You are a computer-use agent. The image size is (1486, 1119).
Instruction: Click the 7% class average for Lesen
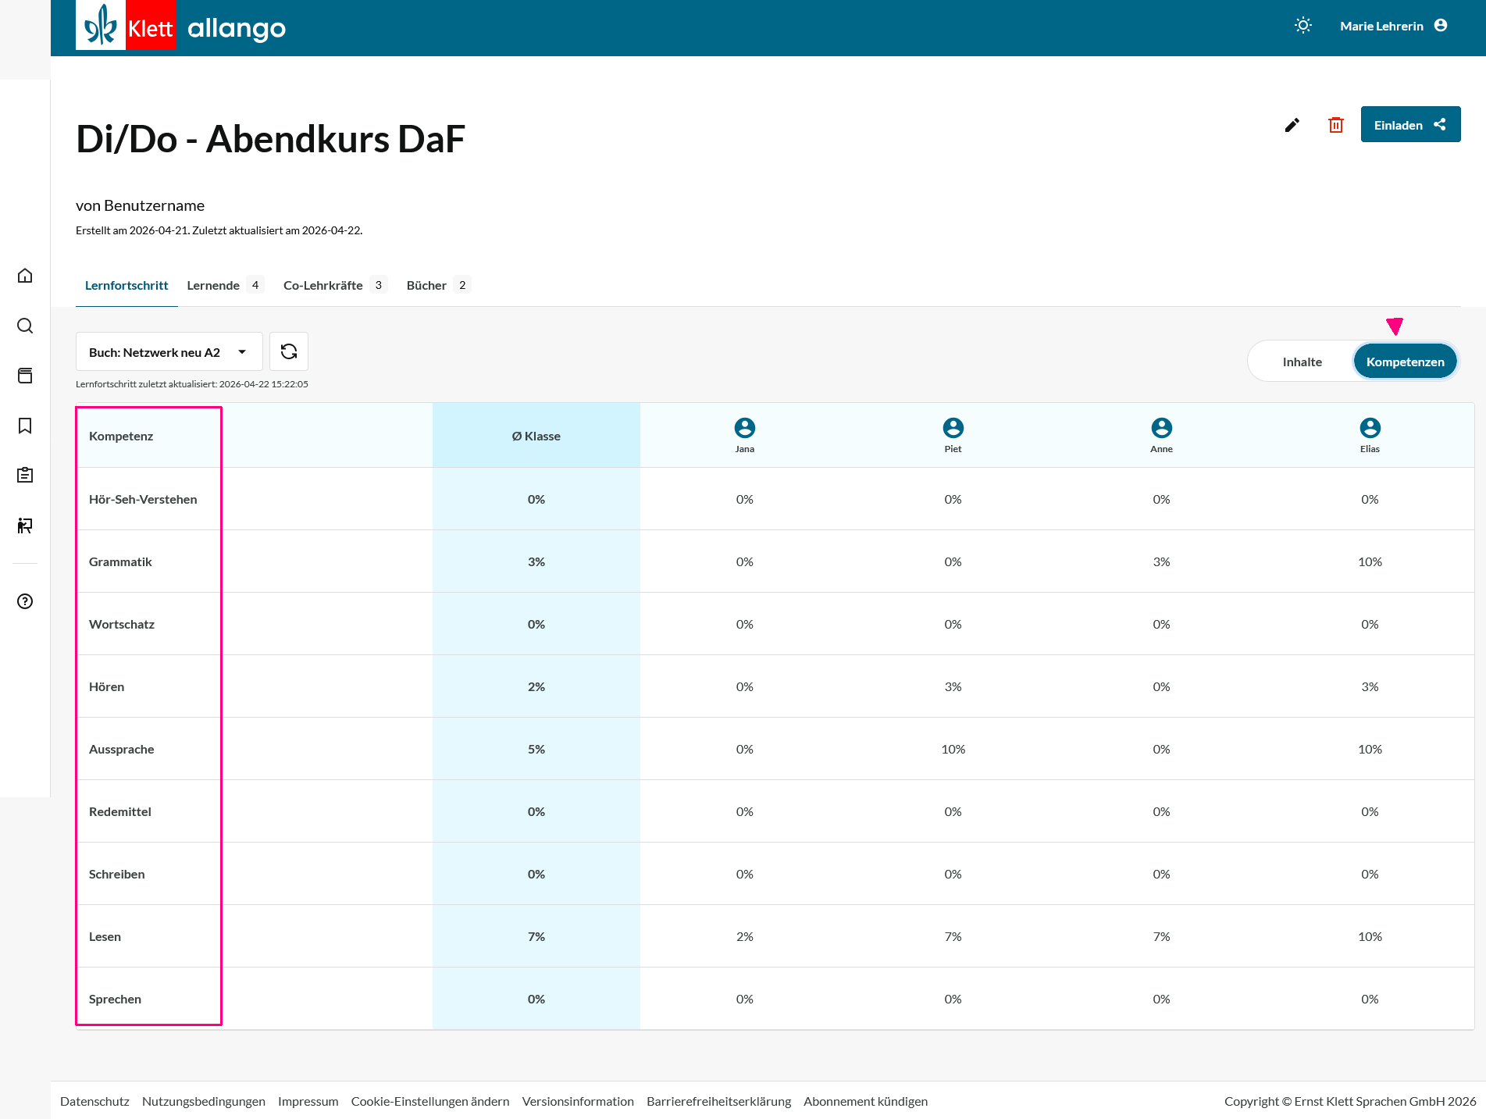536,936
